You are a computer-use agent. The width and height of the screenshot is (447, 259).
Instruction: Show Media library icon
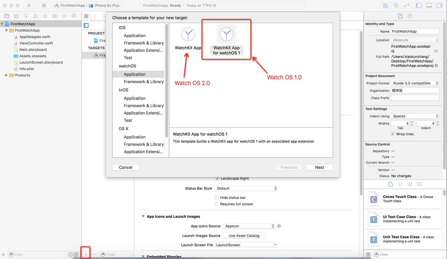tap(420, 184)
